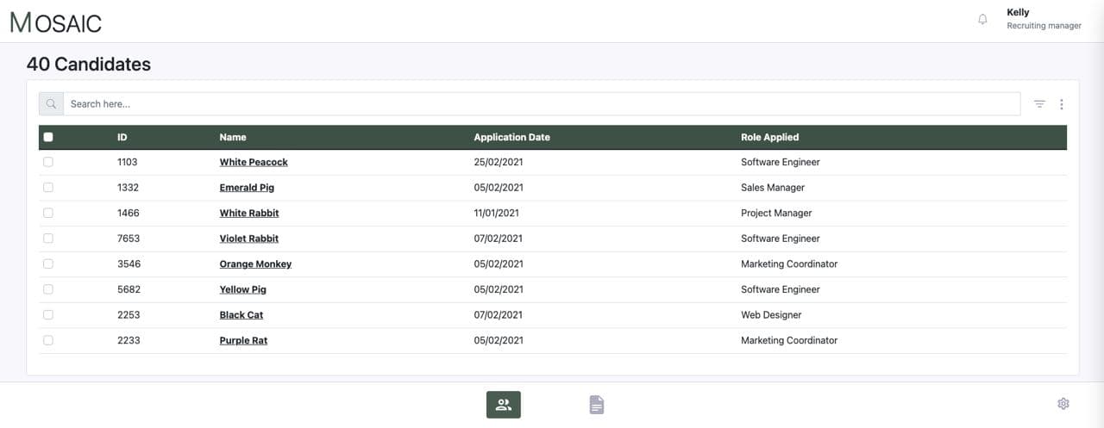Click ID cell 5682
This screenshot has width=1104, height=428.
tap(128, 289)
